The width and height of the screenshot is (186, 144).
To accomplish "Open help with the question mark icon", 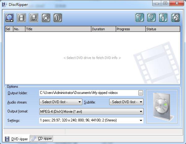I will click(151, 18).
